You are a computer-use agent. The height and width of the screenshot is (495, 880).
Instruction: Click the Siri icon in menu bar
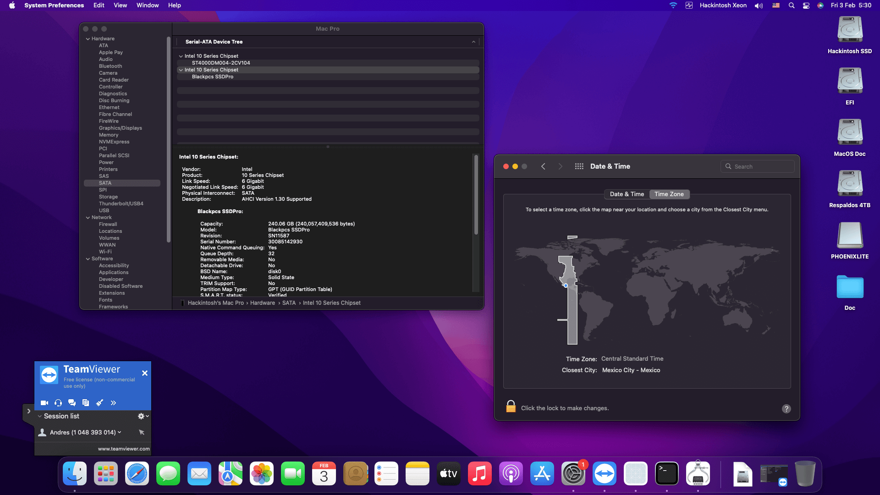[x=820, y=5]
